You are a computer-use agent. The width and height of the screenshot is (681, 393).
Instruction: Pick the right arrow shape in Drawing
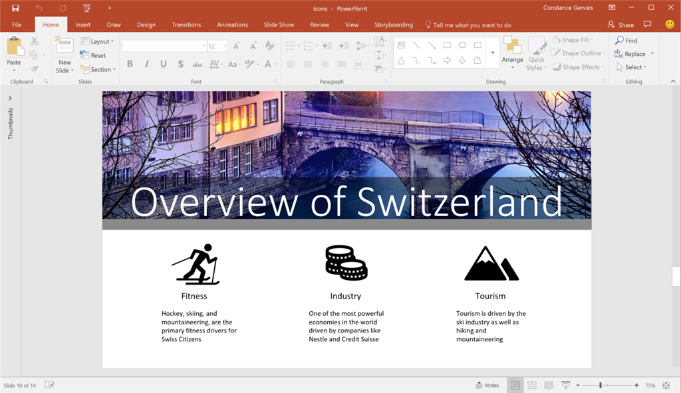pyautogui.click(x=447, y=61)
